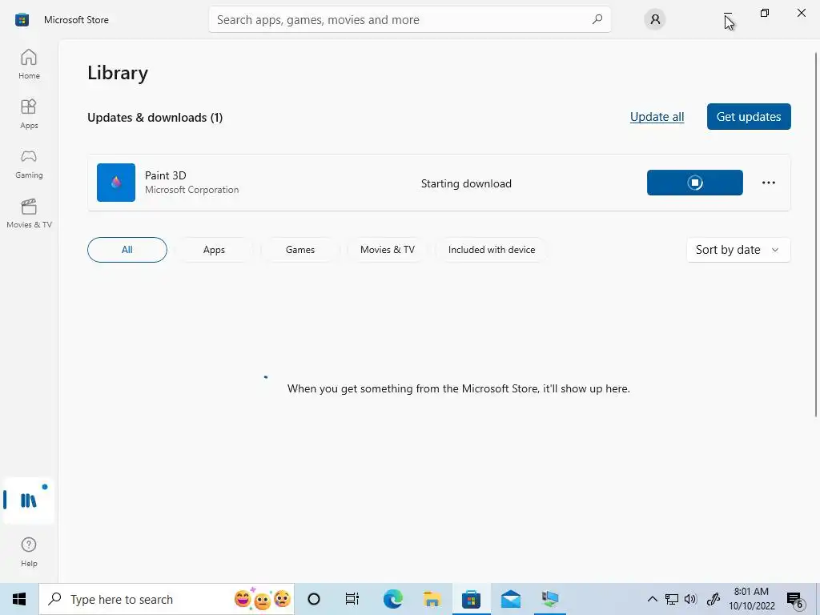The height and width of the screenshot is (615, 820).
Task: Select the Included with device filter
Action: click(x=492, y=250)
